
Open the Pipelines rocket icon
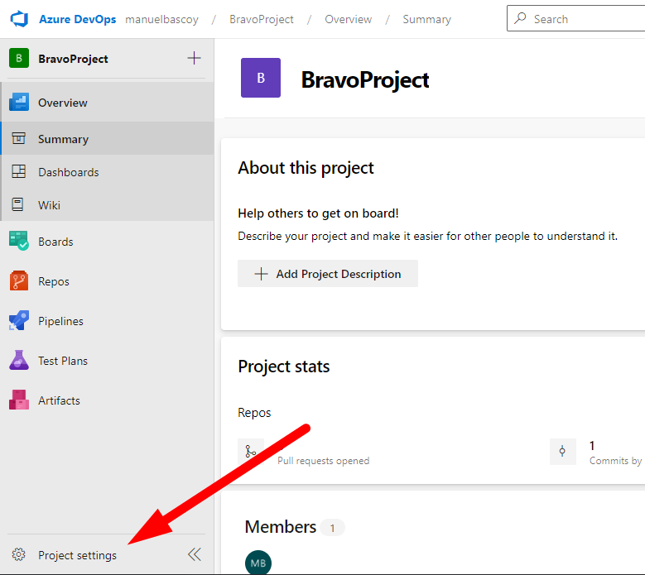point(19,321)
